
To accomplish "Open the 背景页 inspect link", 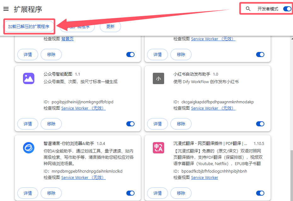I will (x=67, y=39).
